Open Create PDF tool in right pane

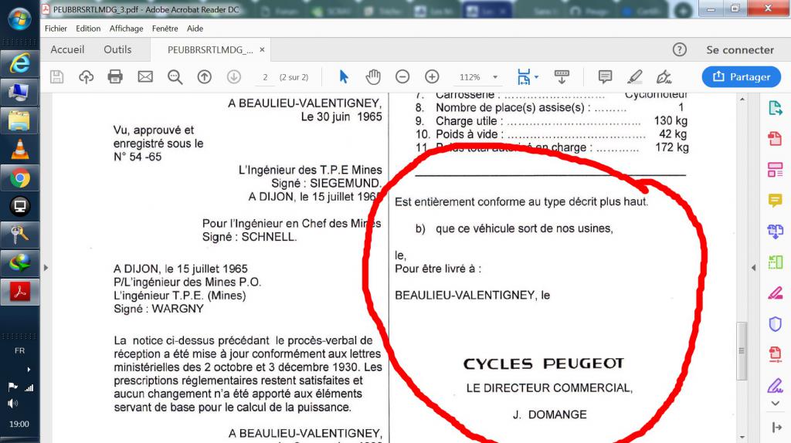click(776, 138)
